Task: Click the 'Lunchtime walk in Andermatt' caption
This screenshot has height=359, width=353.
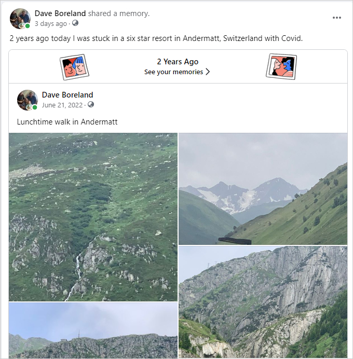Action: [x=67, y=122]
